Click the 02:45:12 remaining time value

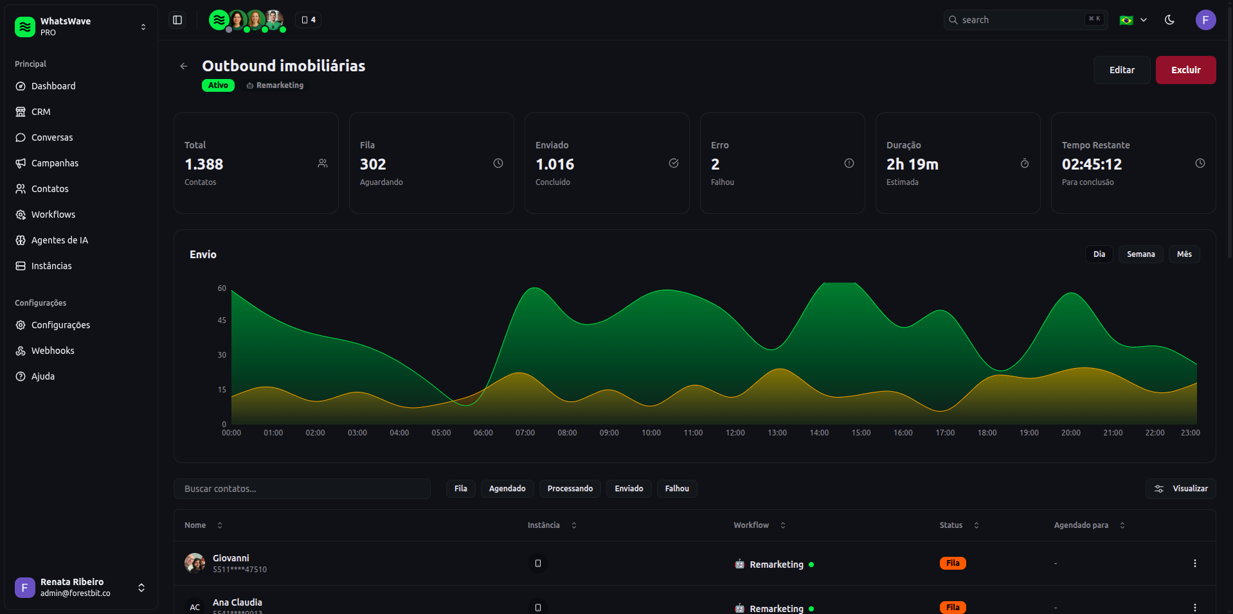click(x=1092, y=164)
